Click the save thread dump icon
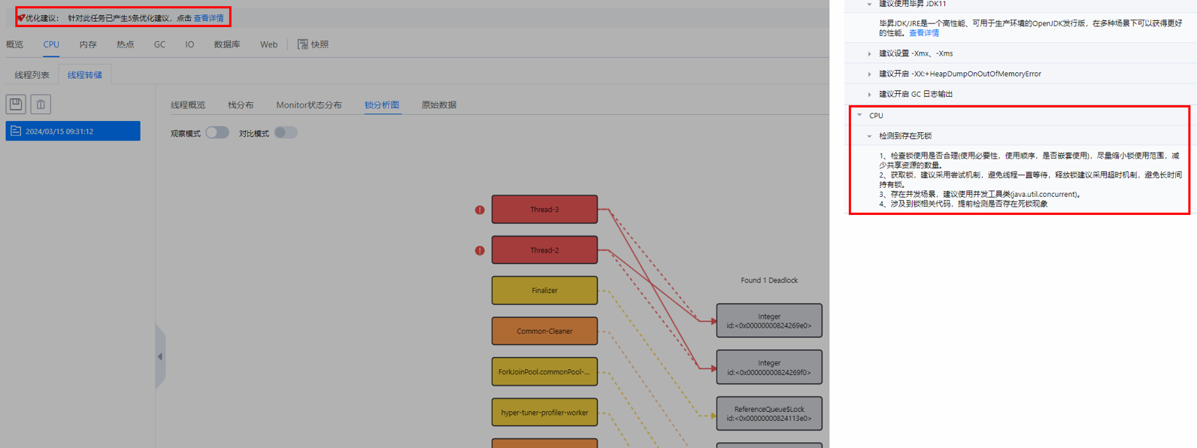The height and width of the screenshot is (448, 1197). pyautogui.click(x=16, y=104)
